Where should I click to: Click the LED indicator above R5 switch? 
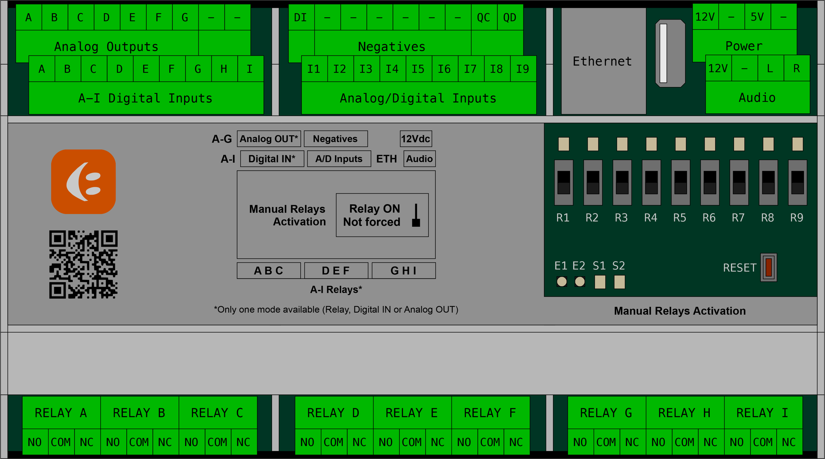click(x=680, y=144)
